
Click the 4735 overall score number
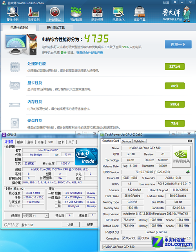pyautogui.click(x=96, y=39)
